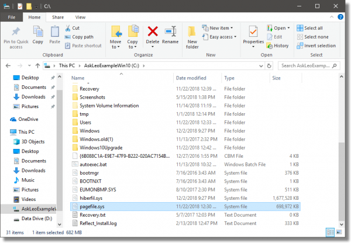
Task: Click navigation pane scrollbar down arrow
Action: tap(60, 224)
